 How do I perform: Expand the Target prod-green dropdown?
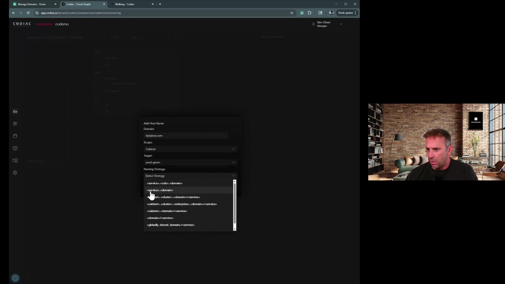coord(190,163)
